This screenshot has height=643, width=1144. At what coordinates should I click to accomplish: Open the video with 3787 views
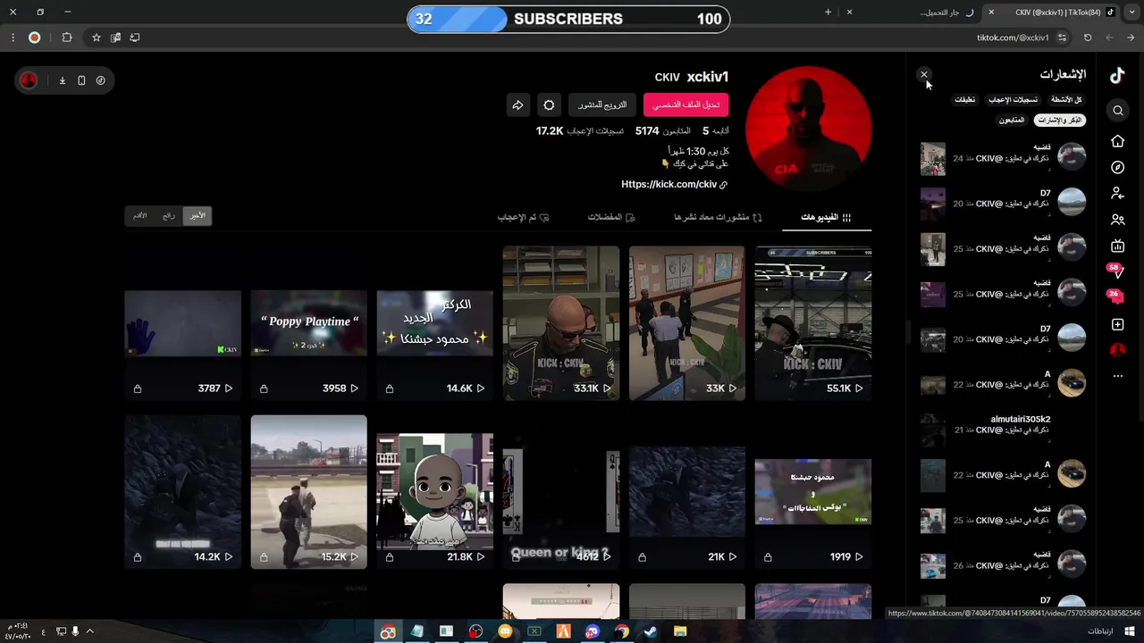[x=182, y=323]
